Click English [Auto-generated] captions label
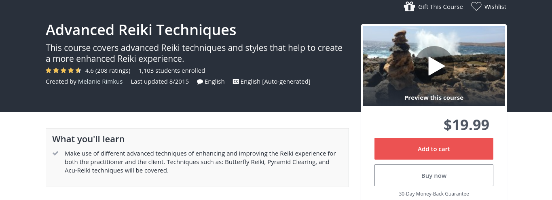This screenshot has height=200, width=552. pyautogui.click(x=275, y=82)
